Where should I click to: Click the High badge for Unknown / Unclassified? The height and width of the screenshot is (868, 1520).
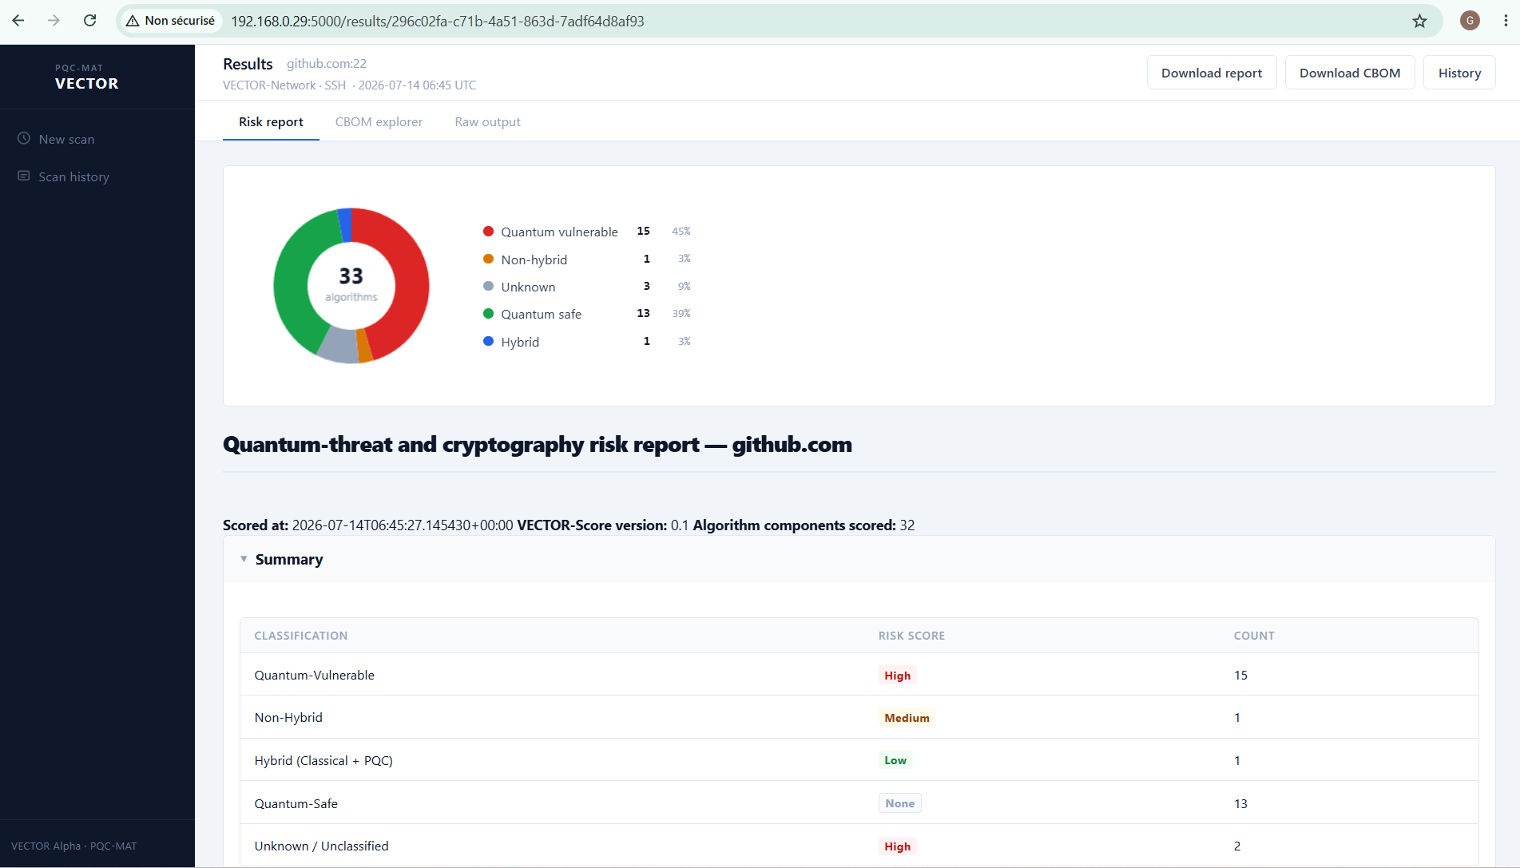(x=897, y=846)
